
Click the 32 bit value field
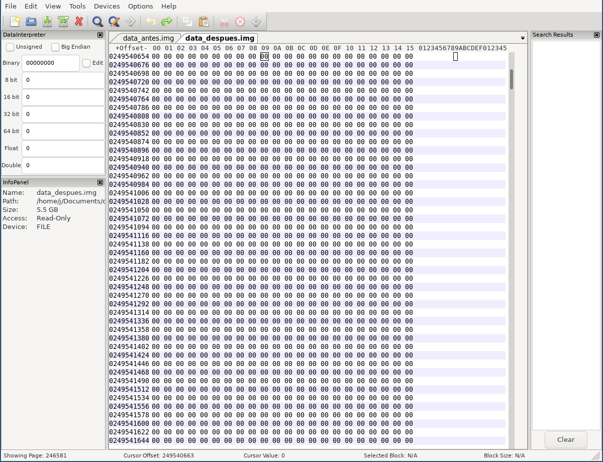(63, 114)
